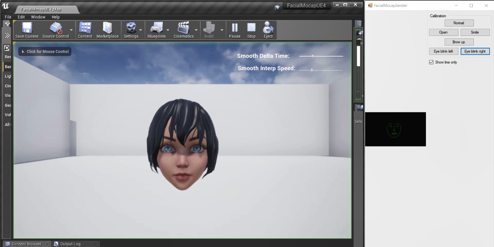Open the Source Control dropdown arrow
The image size is (494, 247).
click(x=71, y=30)
